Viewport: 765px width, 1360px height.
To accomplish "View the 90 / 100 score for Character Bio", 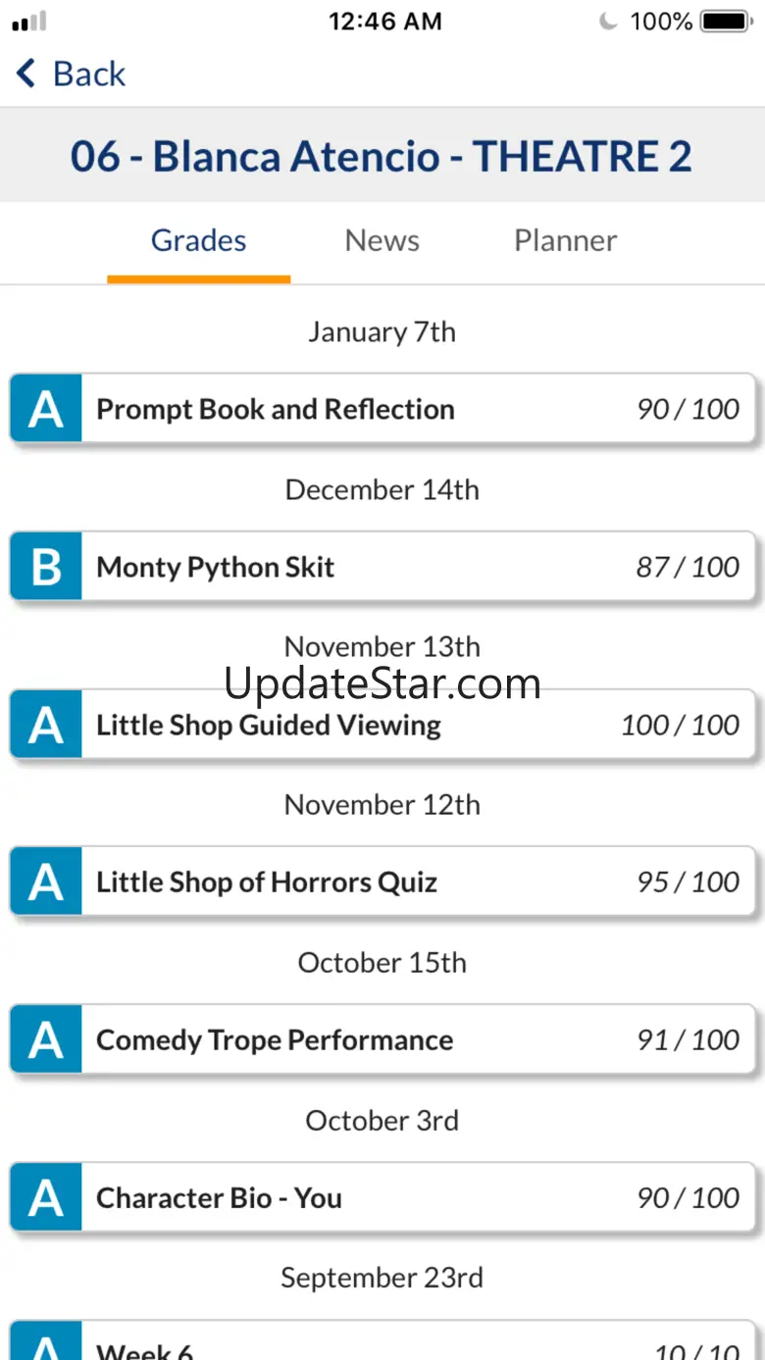I will [688, 1198].
